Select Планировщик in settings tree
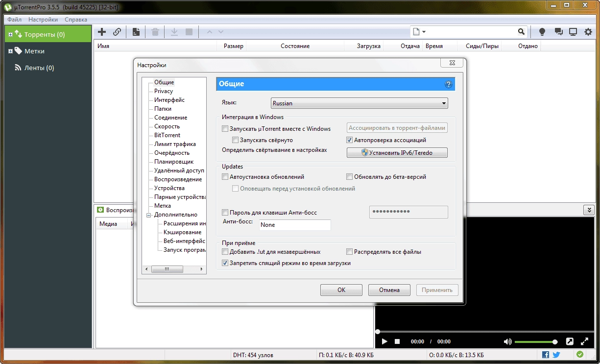This screenshot has height=364, width=600. pyautogui.click(x=174, y=162)
